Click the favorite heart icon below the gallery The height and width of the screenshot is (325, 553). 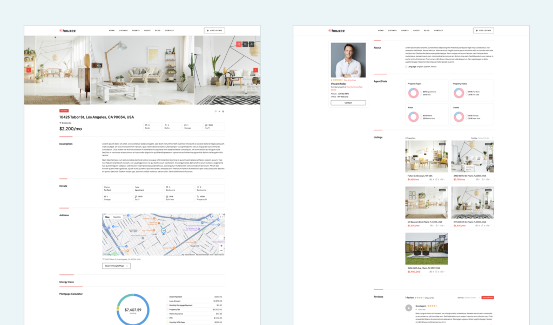[x=215, y=112]
